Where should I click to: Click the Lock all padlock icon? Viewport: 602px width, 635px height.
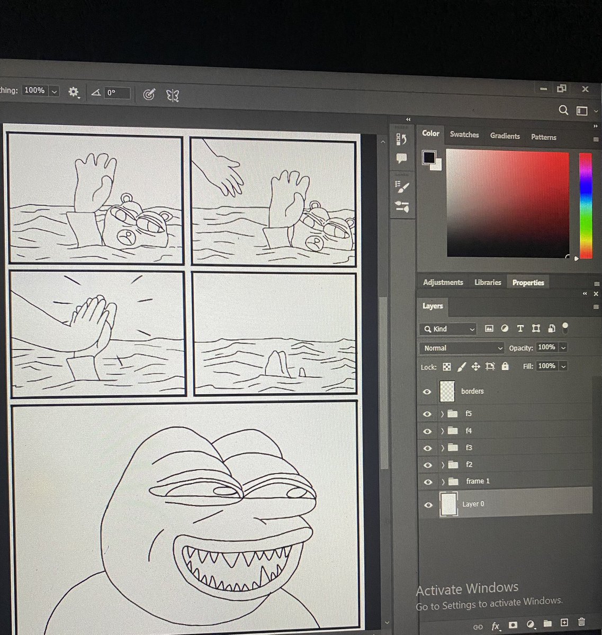coord(505,366)
